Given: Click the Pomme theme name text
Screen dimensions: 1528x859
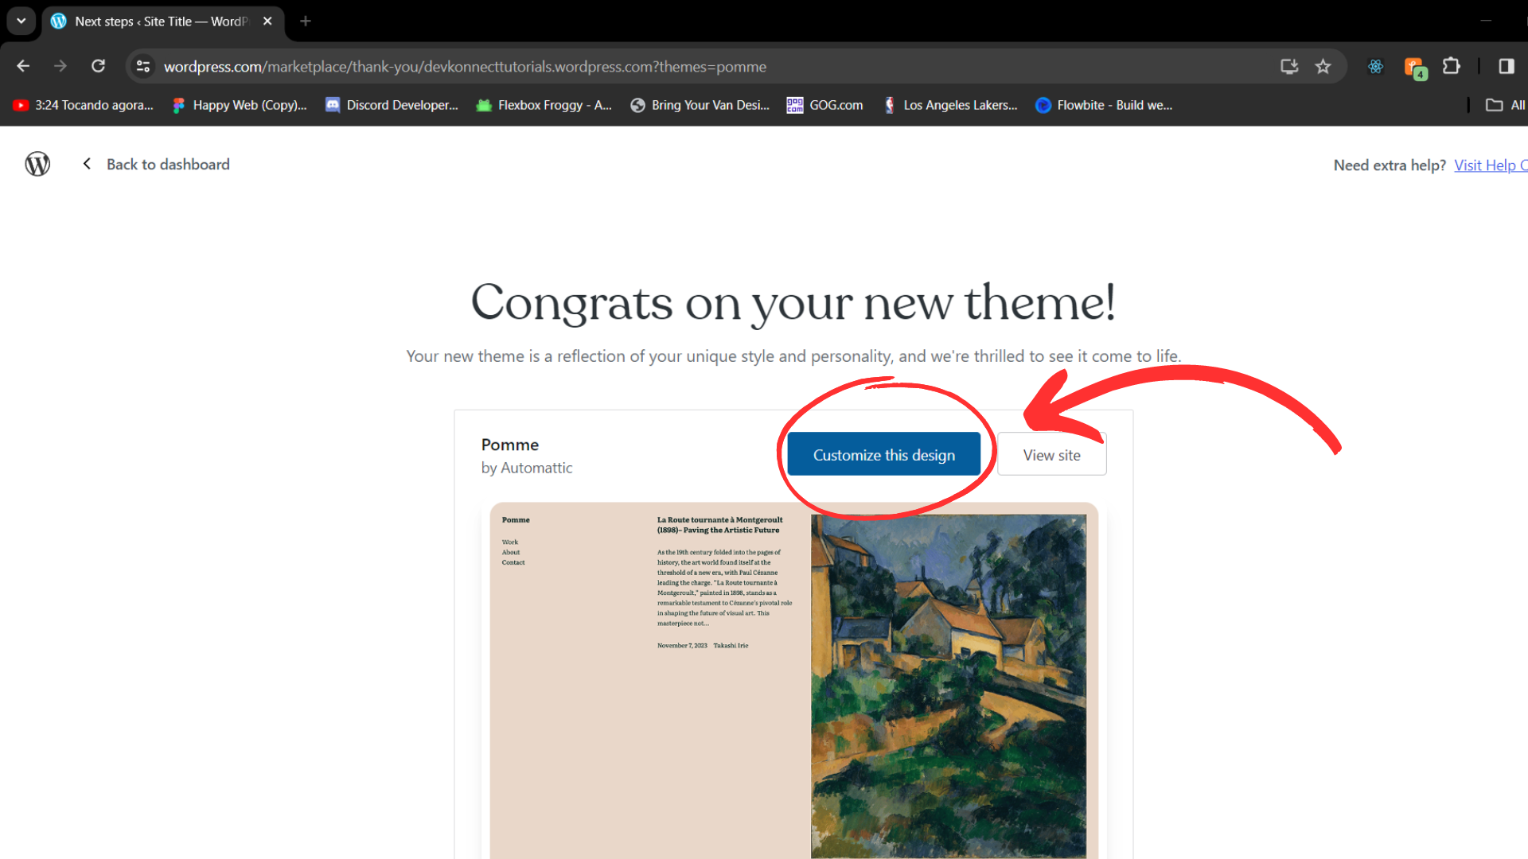Looking at the screenshot, I should [x=510, y=445].
